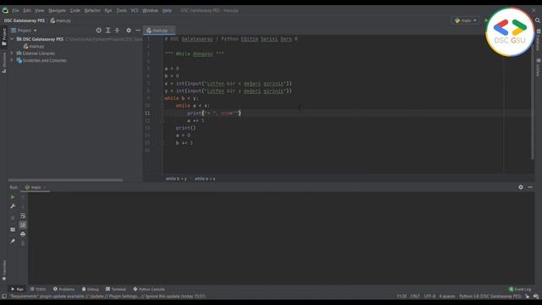This screenshot has width=542, height=305.
Task: Click the Project vertical tab on left edge
Action: (x=4, y=36)
